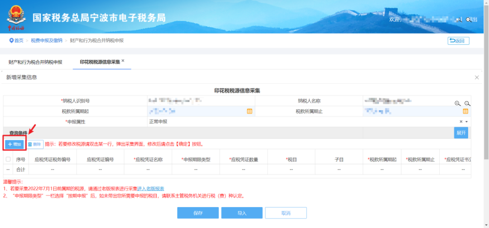The width and height of the screenshot is (489, 228).
Task: Close the 印花税税源信息采集 tab
Action: [123, 61]
